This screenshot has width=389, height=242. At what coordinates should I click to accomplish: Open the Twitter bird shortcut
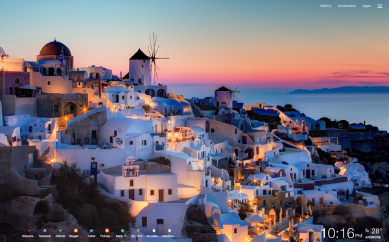[91, 230]
